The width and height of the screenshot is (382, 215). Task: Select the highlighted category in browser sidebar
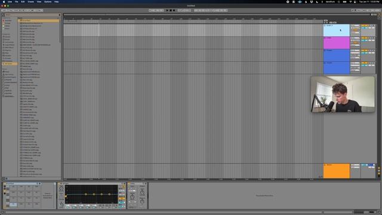[x=10, y=64]
